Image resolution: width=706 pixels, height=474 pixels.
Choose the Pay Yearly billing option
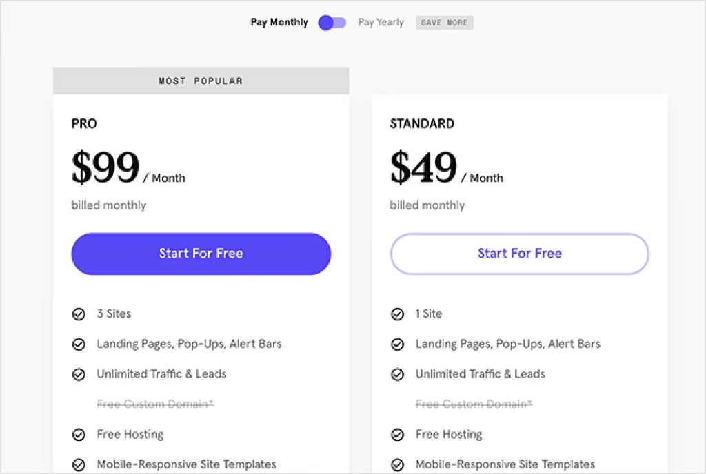tap(381, 23)
